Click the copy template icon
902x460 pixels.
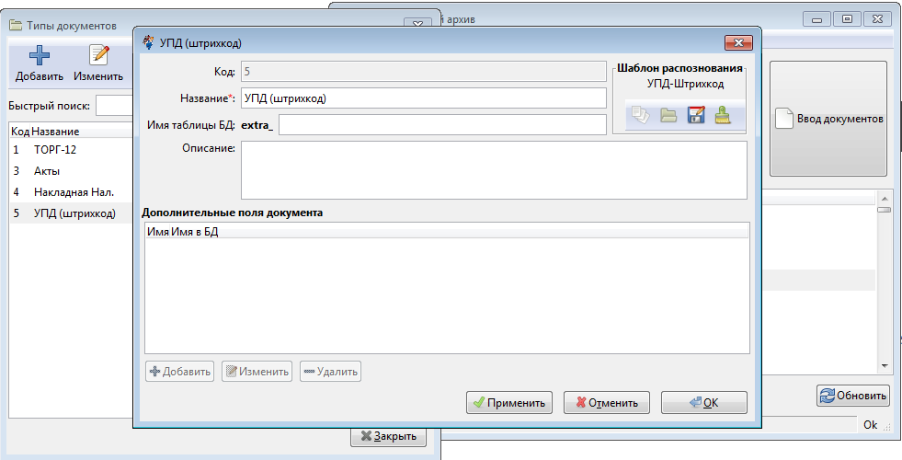click(x=640, y=115)
